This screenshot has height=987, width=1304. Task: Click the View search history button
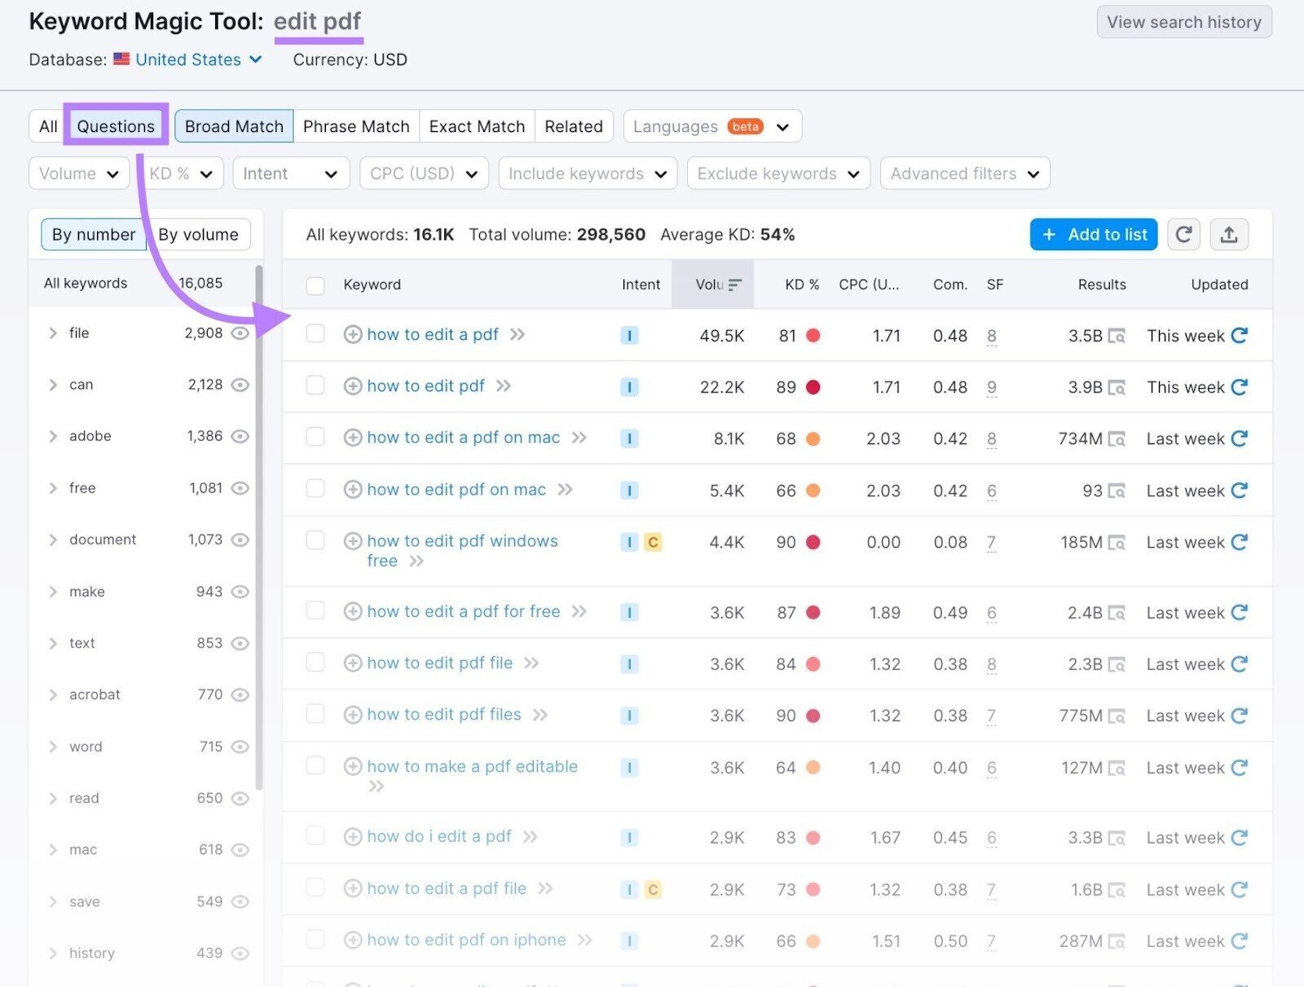1183,22
